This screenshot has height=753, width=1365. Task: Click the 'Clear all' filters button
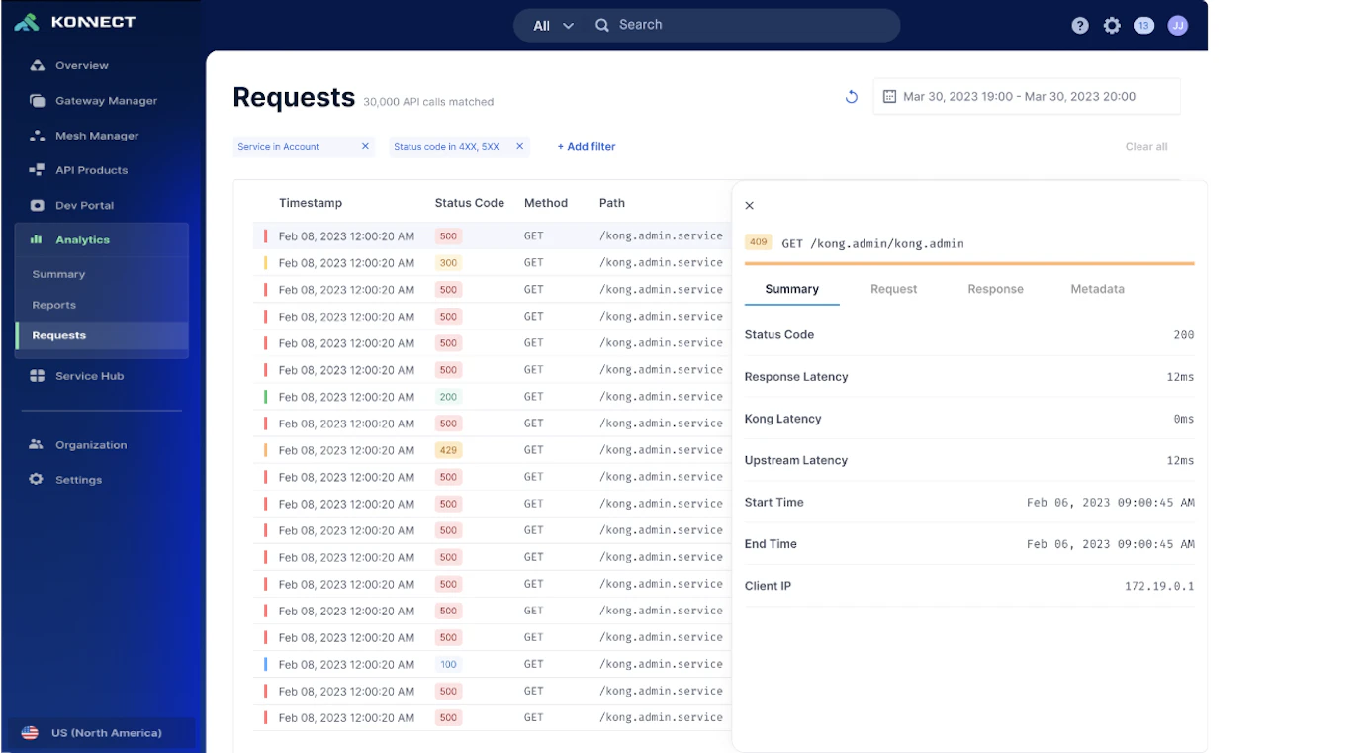tap(1145, 147)
